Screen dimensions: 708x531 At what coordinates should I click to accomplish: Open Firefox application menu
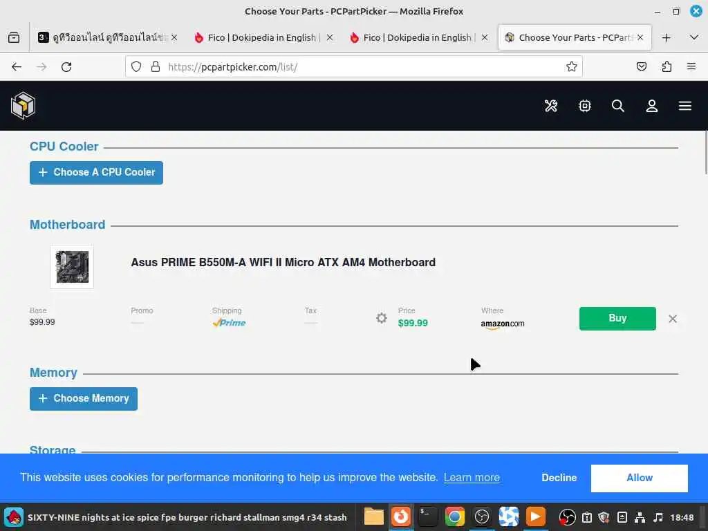pos(691,67)
